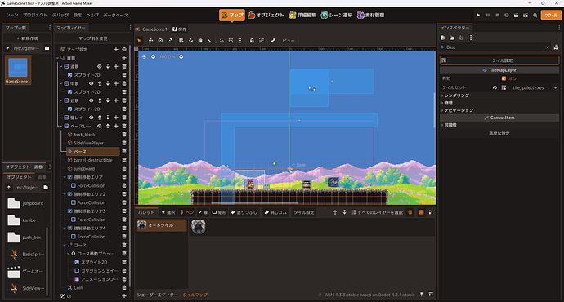Image resolution: width=564 pixels, height=302 pixels.
Task: Open the オブジェクト mode in the top bar
Action: [x=266, y=15]
